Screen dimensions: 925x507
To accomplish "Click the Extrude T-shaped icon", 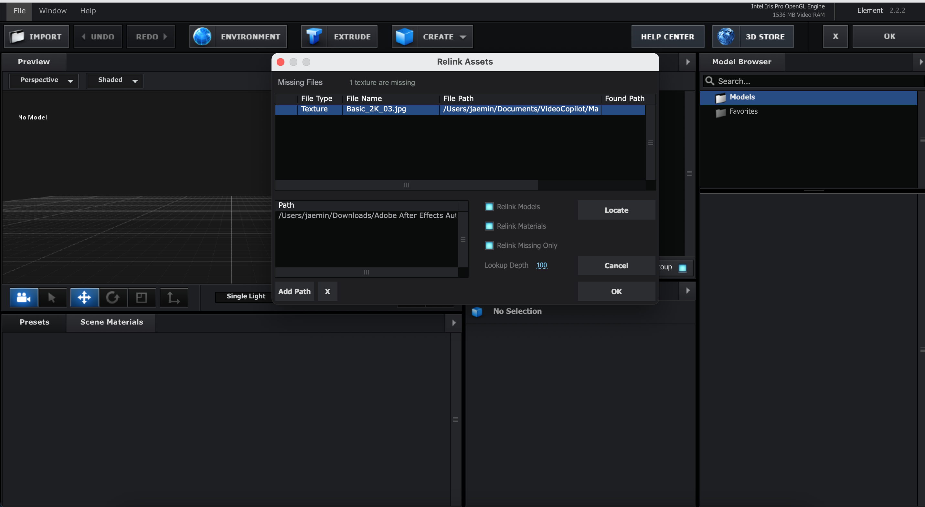I will (314, 36).
